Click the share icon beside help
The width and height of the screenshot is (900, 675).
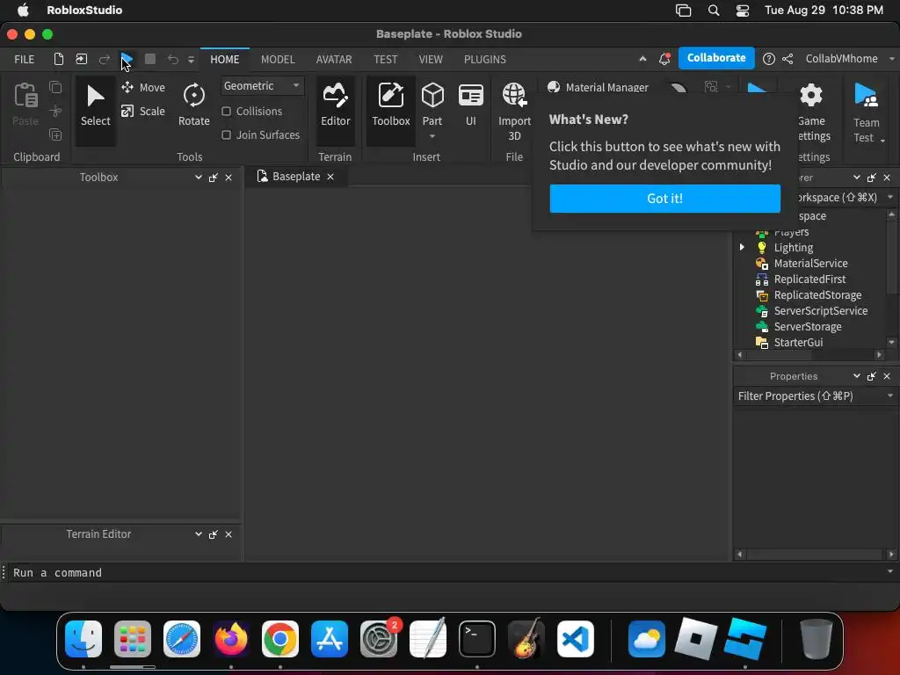787,59
